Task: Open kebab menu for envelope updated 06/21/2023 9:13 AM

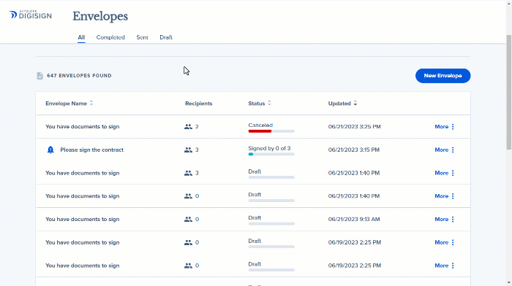Action: pos(453,219)
